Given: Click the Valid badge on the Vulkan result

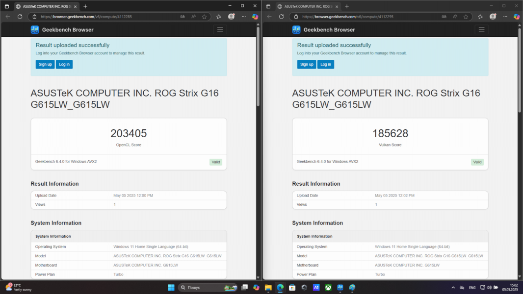Looking at the screenshot, I should click(x=477, y=162).
